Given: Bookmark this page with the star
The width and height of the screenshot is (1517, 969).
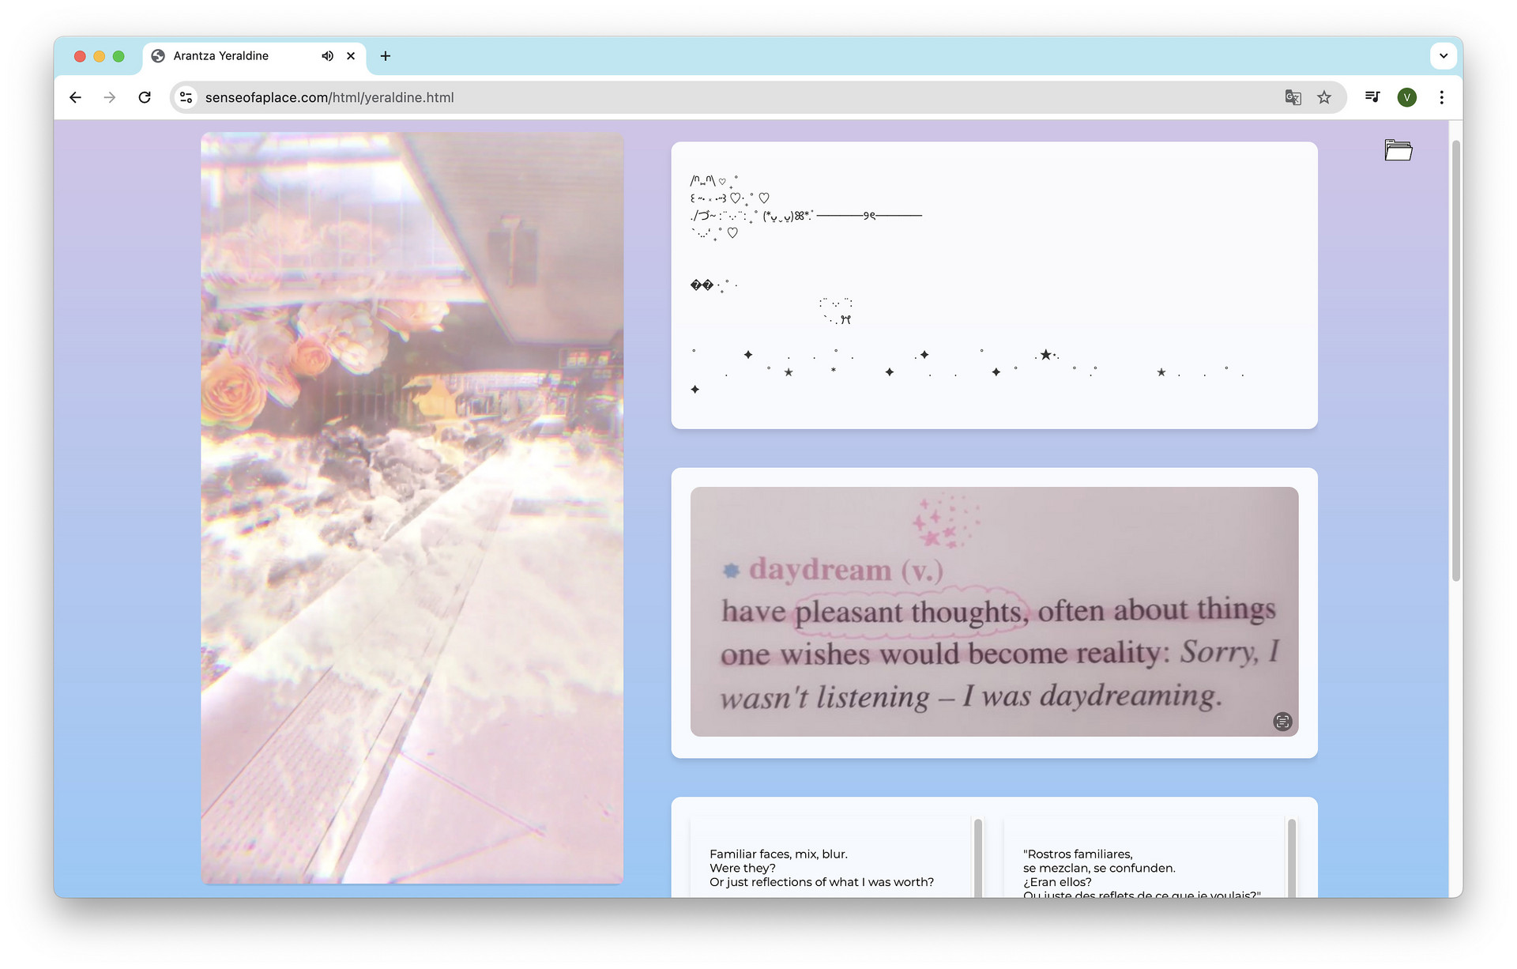Looking at the screenshot, I should [x=1324, y=97].
